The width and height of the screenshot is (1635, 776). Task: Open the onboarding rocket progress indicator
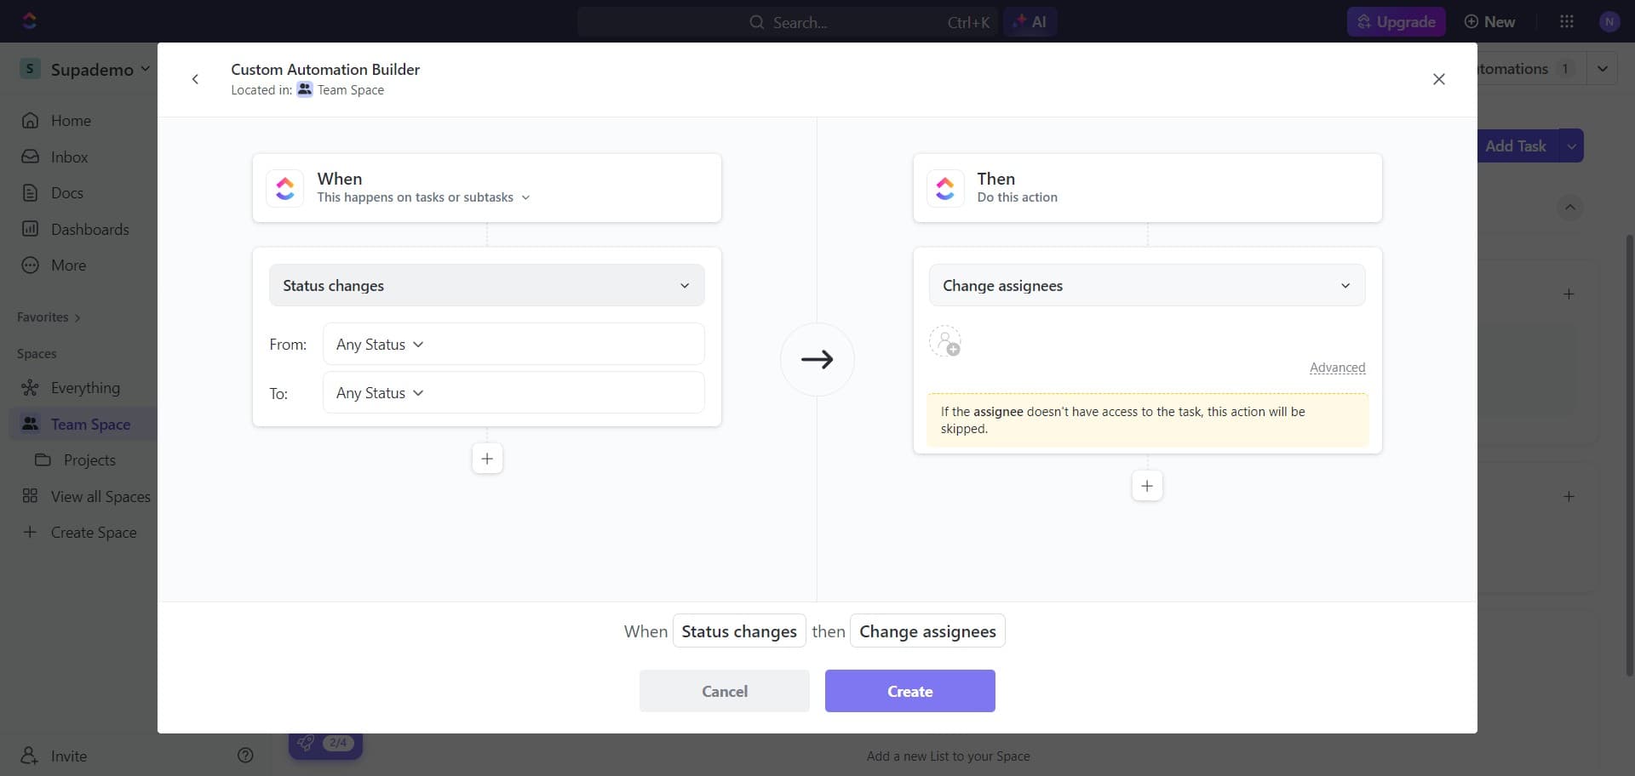[x=325, y=745]
